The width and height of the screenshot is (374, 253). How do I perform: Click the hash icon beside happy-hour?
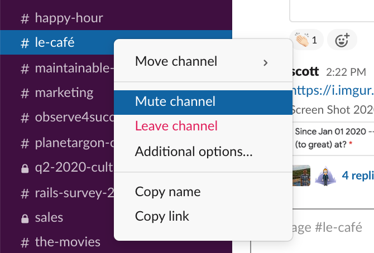[x=25, y=18]
